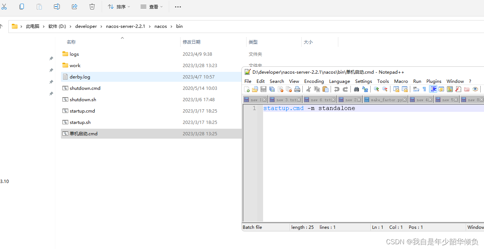Open Find with the binoculars icon
Viewport: 484px width, 249px height.
pos(356,89)
